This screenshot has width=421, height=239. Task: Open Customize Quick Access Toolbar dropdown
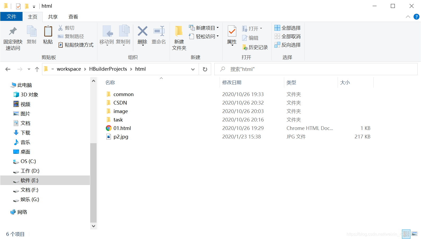pyautogui.click(x=34, y=7)
